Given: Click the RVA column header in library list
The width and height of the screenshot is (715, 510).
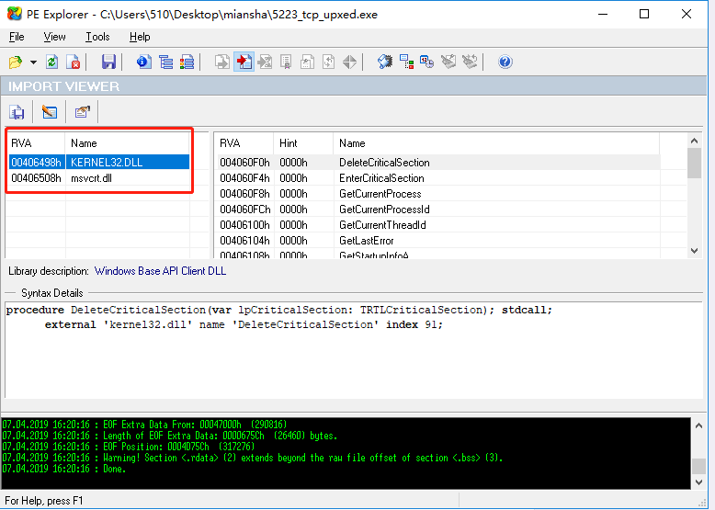Looking at the screenshot, I should tap(35, 143).
